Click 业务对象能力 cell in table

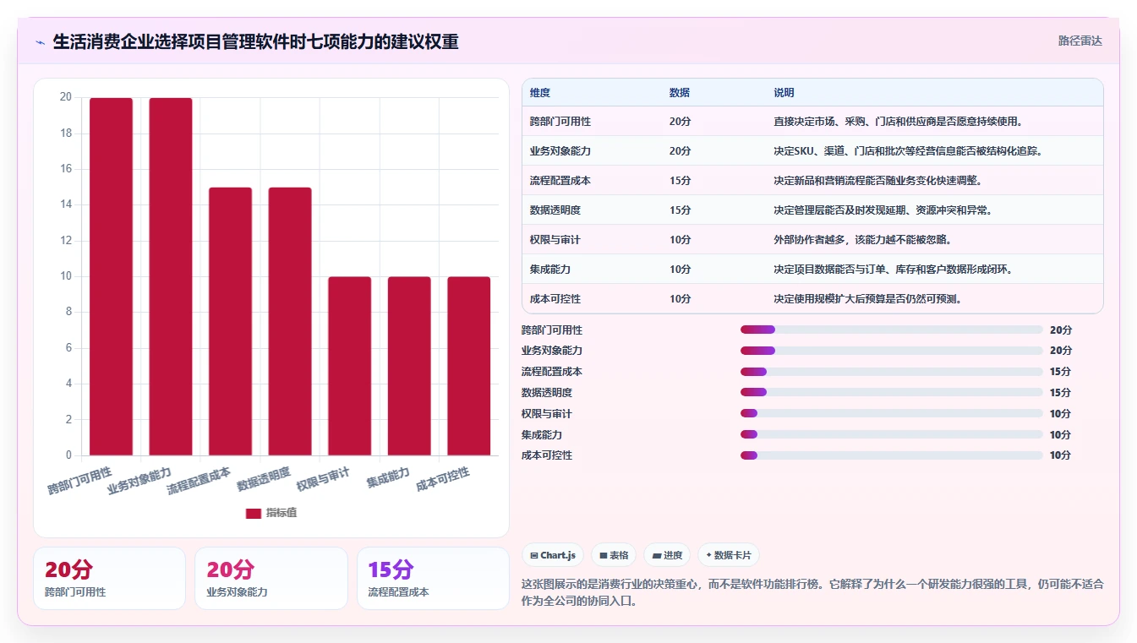pyautogui.click(x=560, y=151)
